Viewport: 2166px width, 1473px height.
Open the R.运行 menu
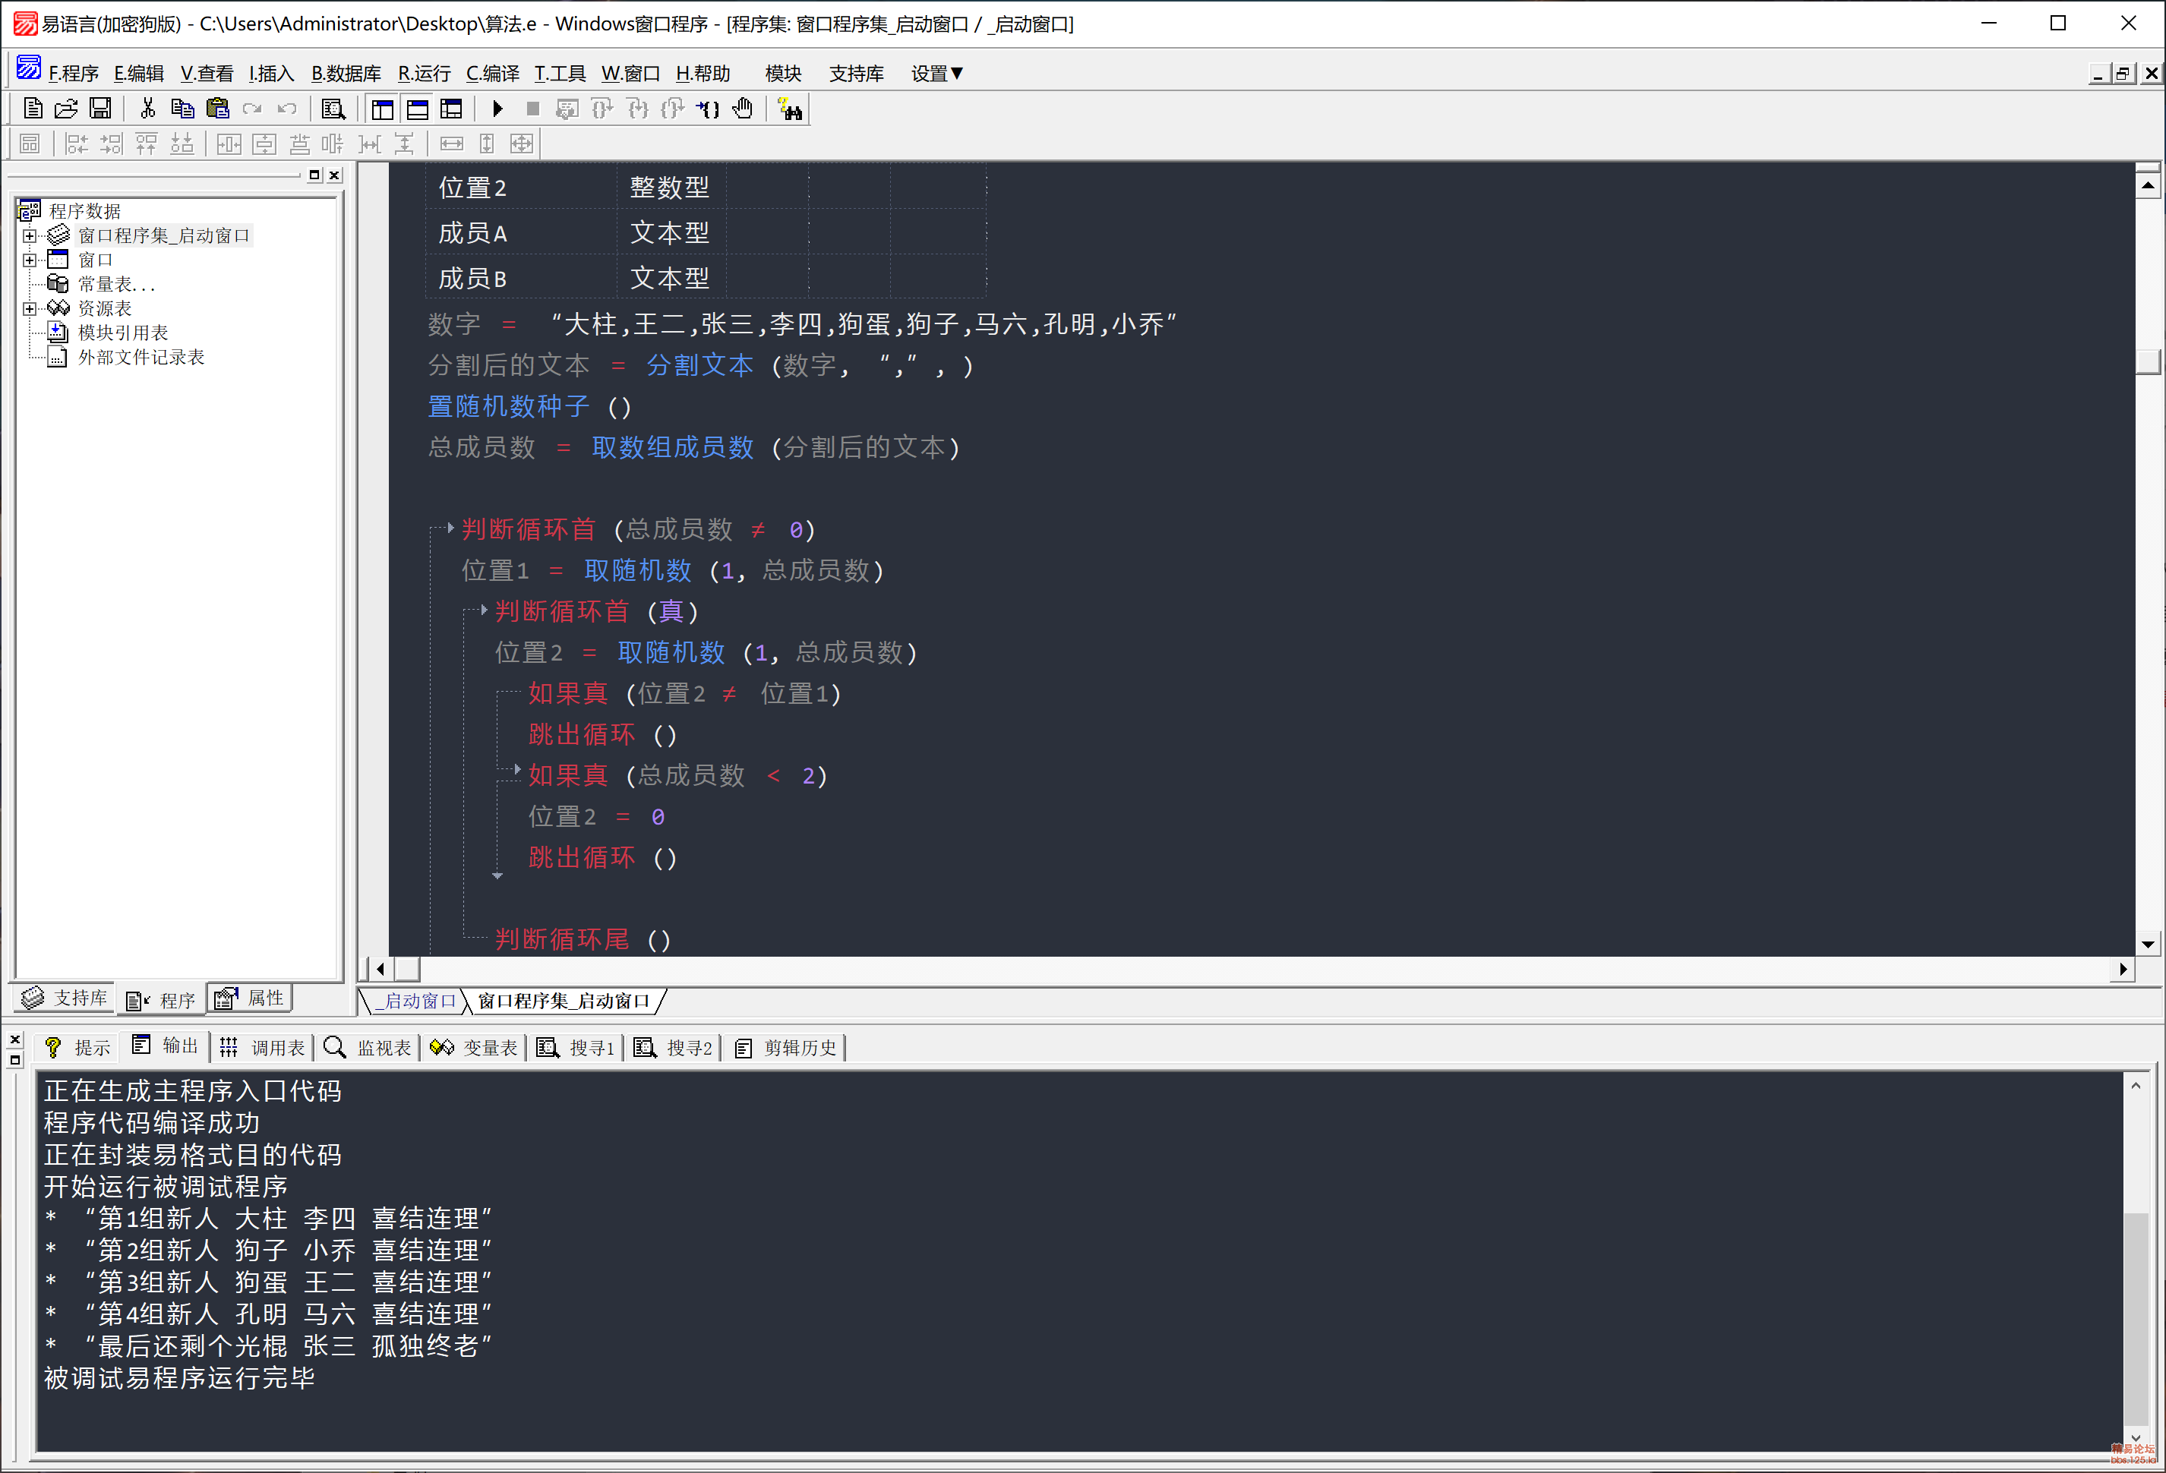(x=424, y=74)
